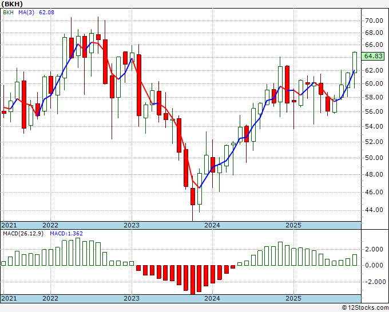Open the 12Stocks.com copyright link
The image size is (389, 312).
365,308
